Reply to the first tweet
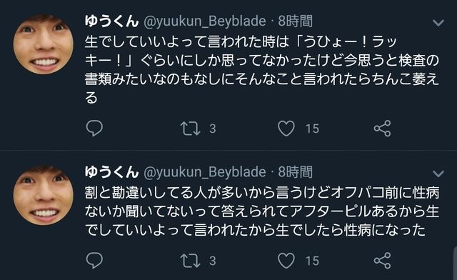457x280 pixels. pyautogui.click(x=94, y=129)
